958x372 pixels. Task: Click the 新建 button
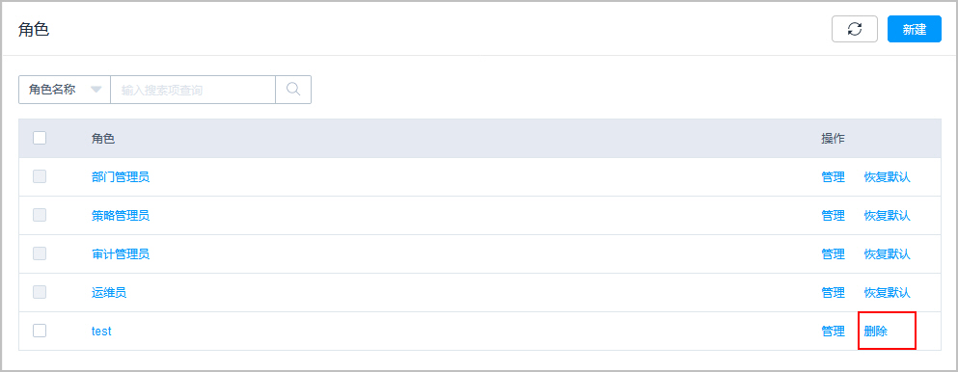(x=915, y=29)
